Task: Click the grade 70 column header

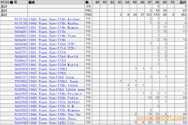Action: tap(173, 2)
